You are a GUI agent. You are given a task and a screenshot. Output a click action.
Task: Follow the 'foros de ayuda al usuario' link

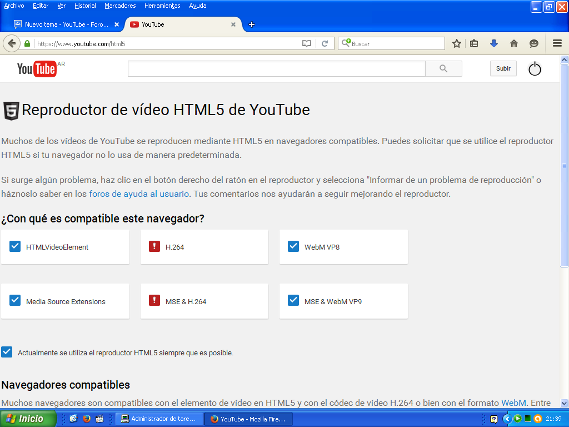pyautogui.click(x=139, y=194)
